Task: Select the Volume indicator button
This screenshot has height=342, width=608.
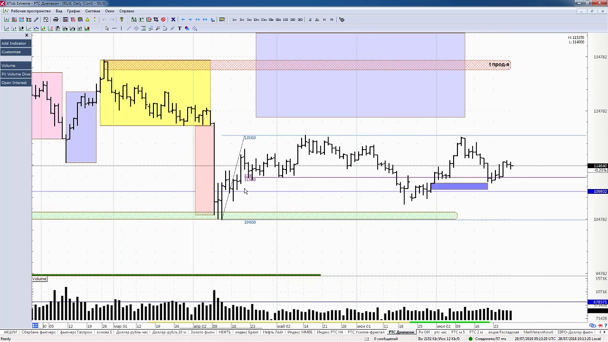Action: pos(16,66)
